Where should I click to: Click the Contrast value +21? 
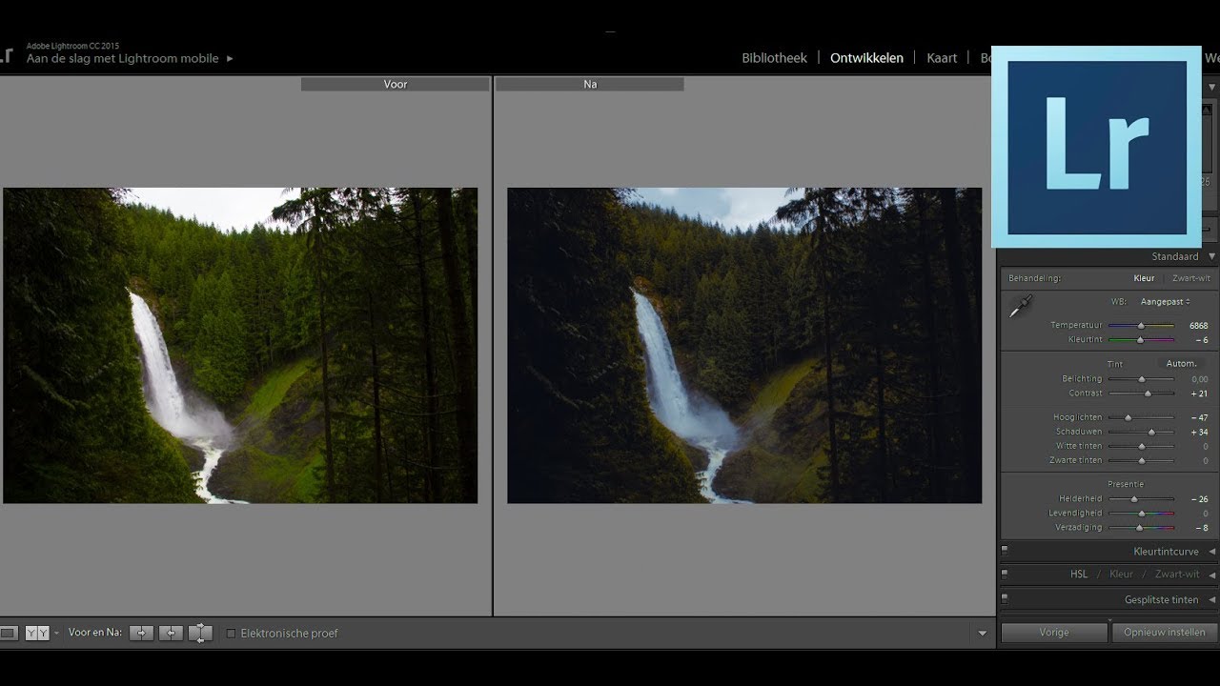[x=1199, y=393]
